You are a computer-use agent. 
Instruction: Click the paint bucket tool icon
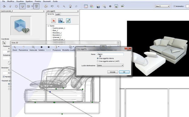tap(4, 6)
